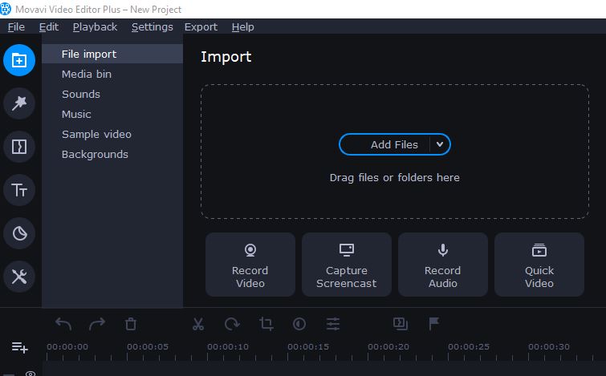Click the Record Video button
This screenshot has width=606, height=376.
point(250,265)
